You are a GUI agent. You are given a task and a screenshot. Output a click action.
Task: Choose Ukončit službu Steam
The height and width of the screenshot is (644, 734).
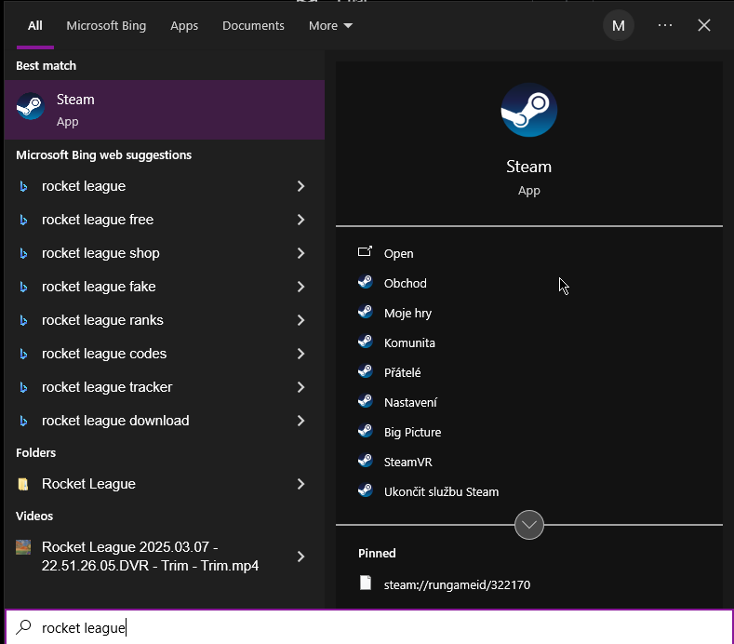(442, 491)
